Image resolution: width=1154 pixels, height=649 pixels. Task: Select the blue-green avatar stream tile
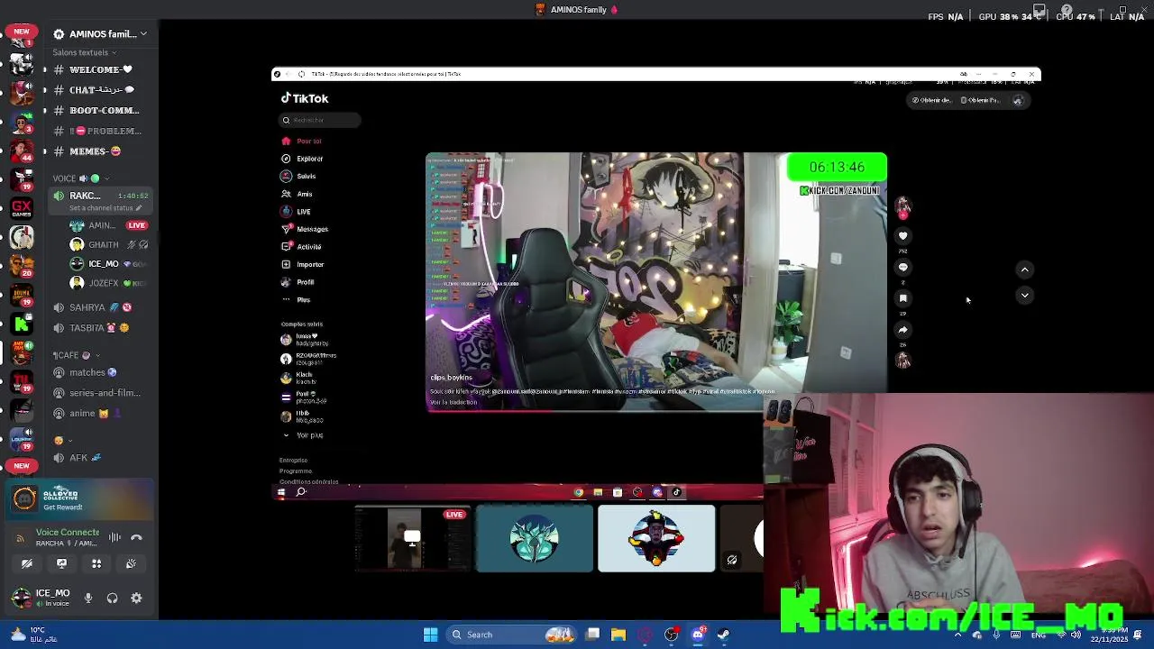click(x=535, y=539)
